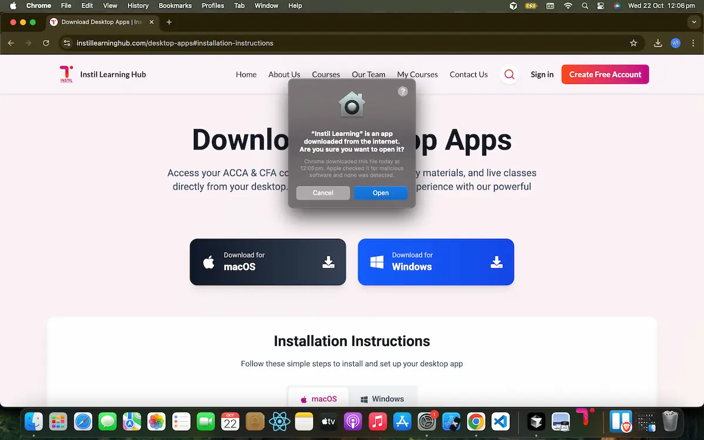Open Apple Music from the dock
Screen dimensions: 704x440
(377, 421)
